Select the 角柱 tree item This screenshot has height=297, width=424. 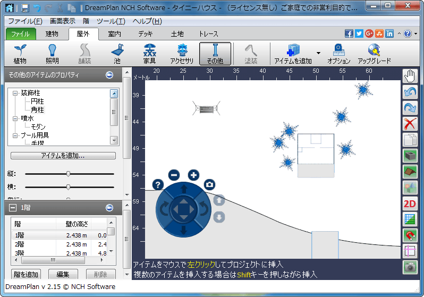click(x=37, y=110)
